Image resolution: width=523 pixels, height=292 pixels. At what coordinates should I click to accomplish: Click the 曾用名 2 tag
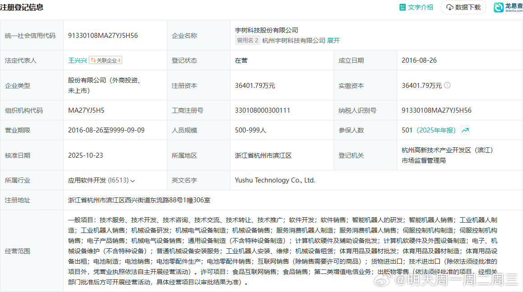coord(248,41)
